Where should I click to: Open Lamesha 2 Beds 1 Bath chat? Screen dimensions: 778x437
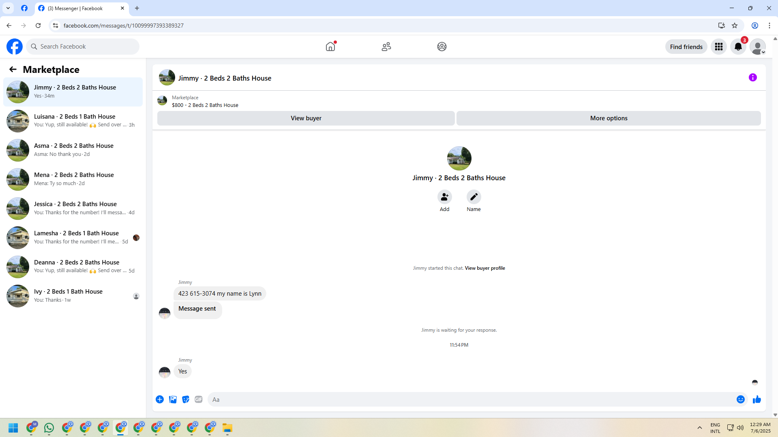coord(73,237)
